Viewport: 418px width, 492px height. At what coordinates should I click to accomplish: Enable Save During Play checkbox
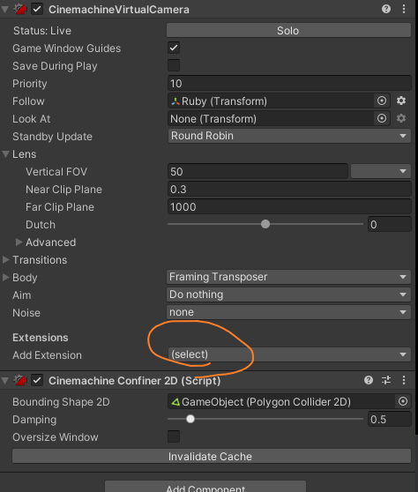pyautogui.click(x=174, y=65)
